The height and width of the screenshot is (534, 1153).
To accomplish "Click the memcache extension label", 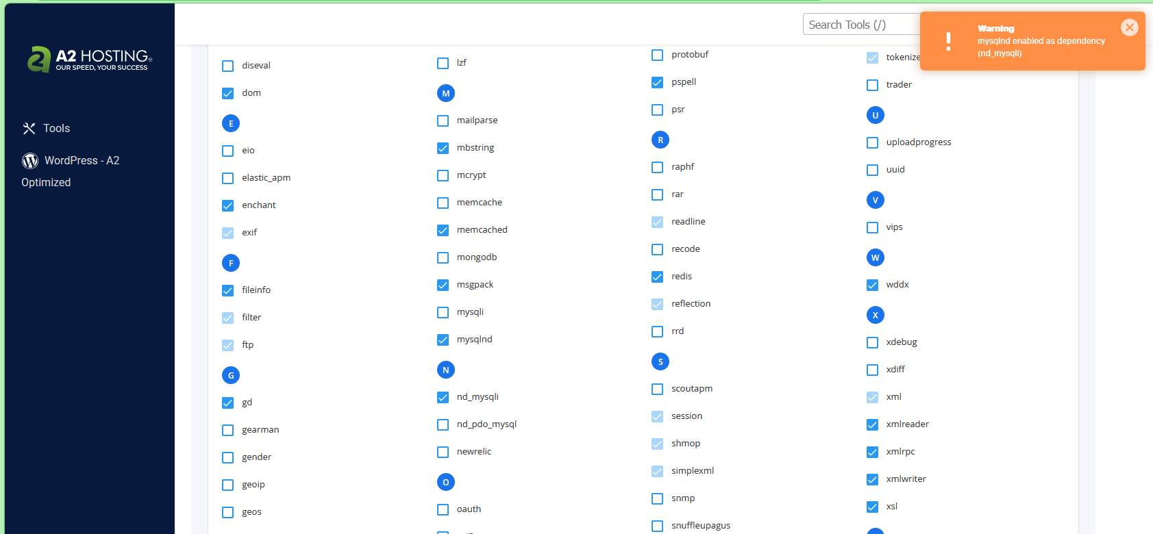I will [x=479, y=203].
